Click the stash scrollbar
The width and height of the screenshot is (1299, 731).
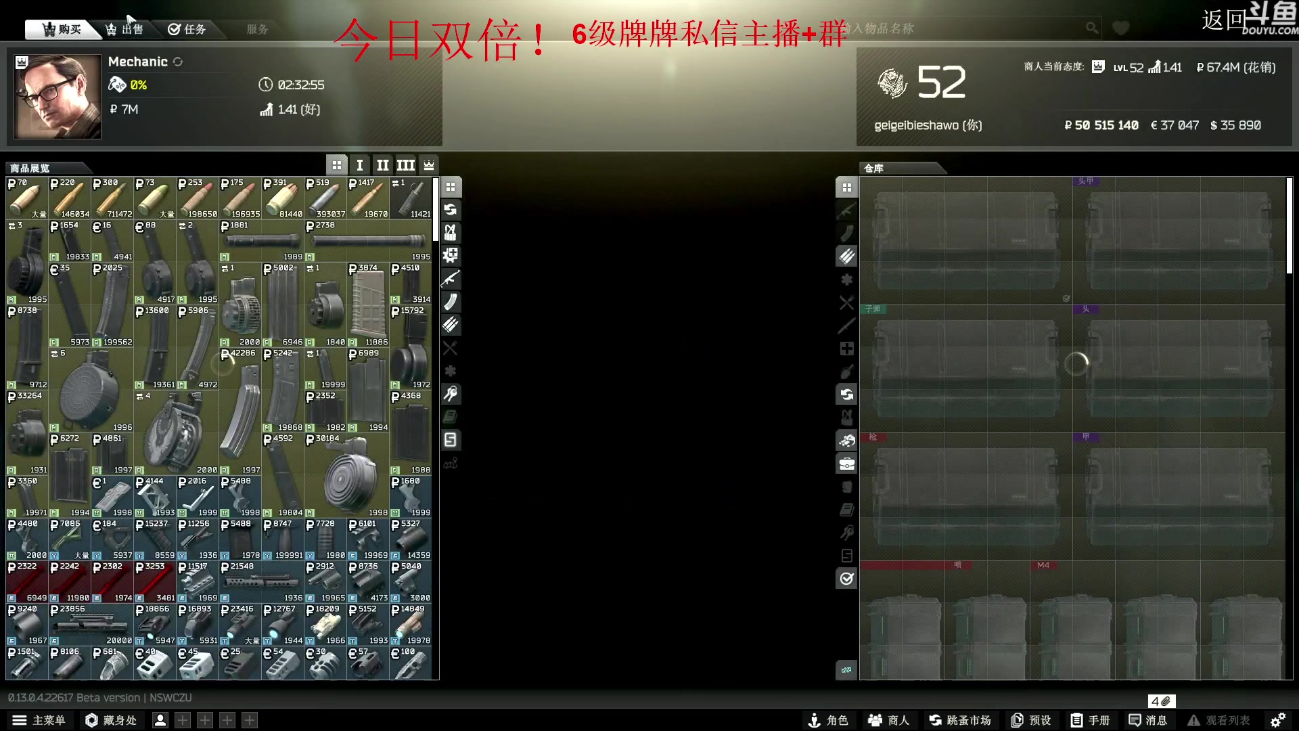tap(1290, 225)
